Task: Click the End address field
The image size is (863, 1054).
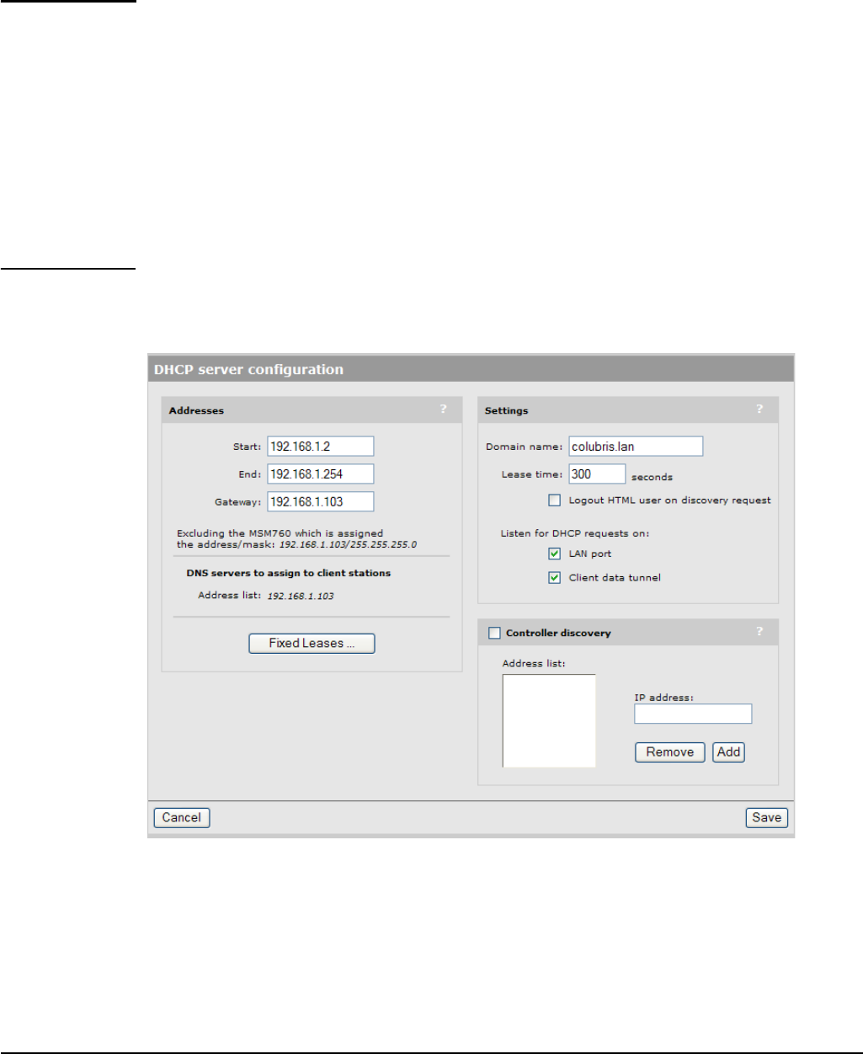Action: 321,474
